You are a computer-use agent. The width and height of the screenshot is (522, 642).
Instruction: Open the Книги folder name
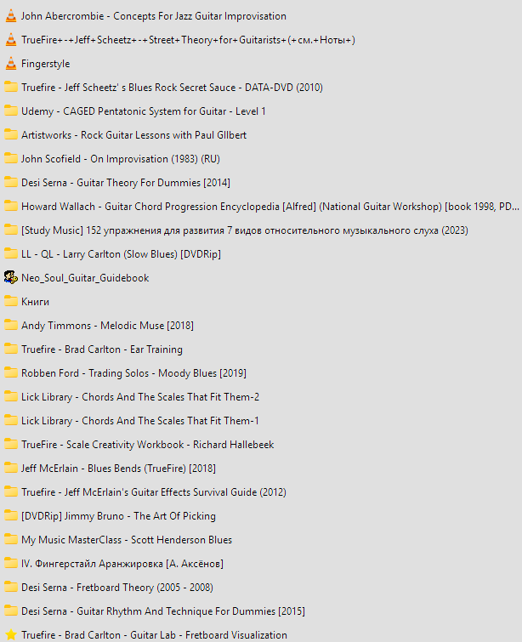[35, 302]
